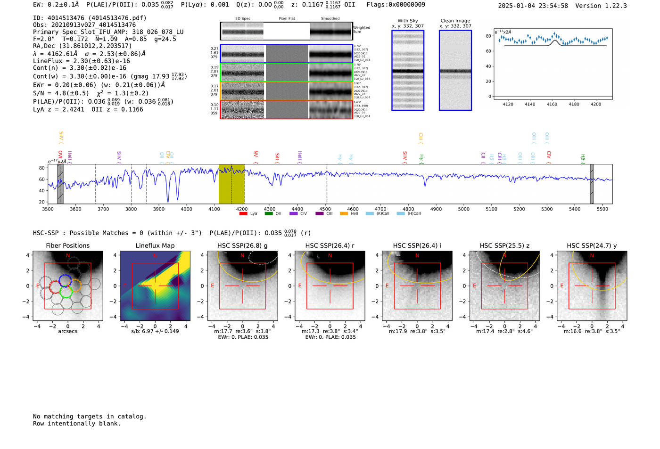Click the green fiber circle in Fiber Positions
660x449 pixels.
point(66,292)
